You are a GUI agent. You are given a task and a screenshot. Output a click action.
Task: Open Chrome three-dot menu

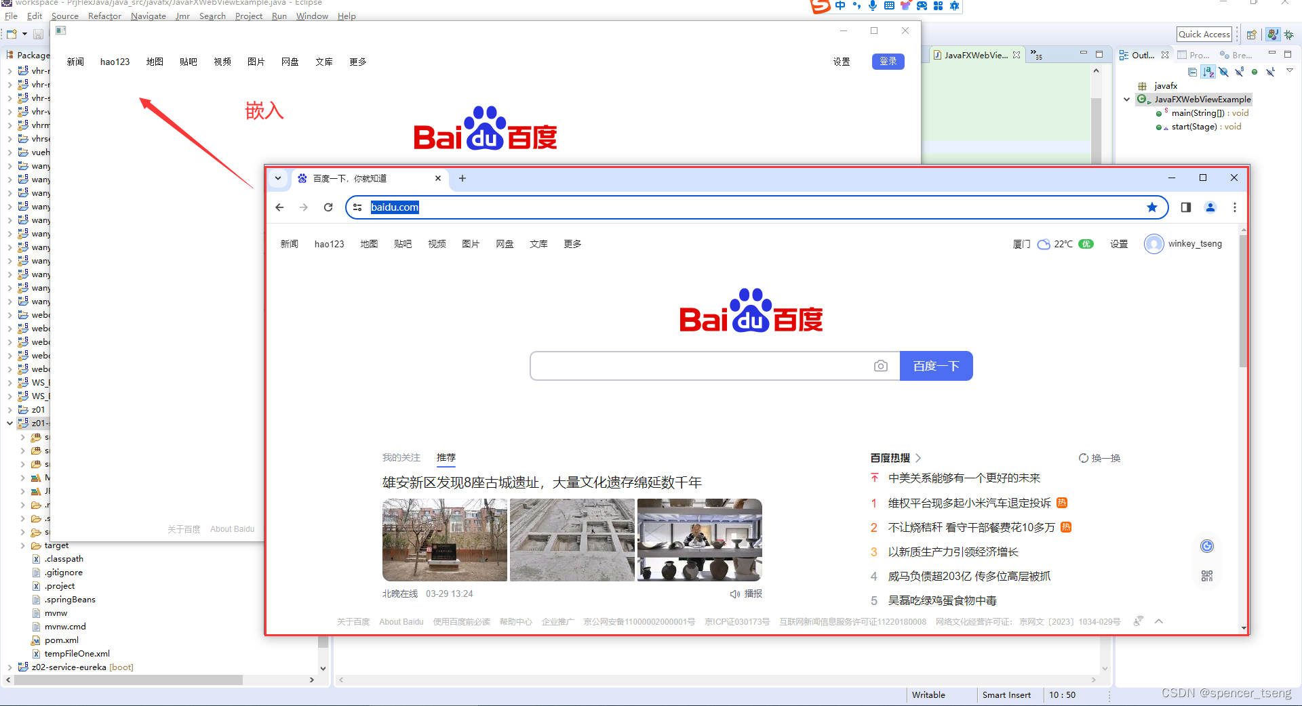(1235, 207)
